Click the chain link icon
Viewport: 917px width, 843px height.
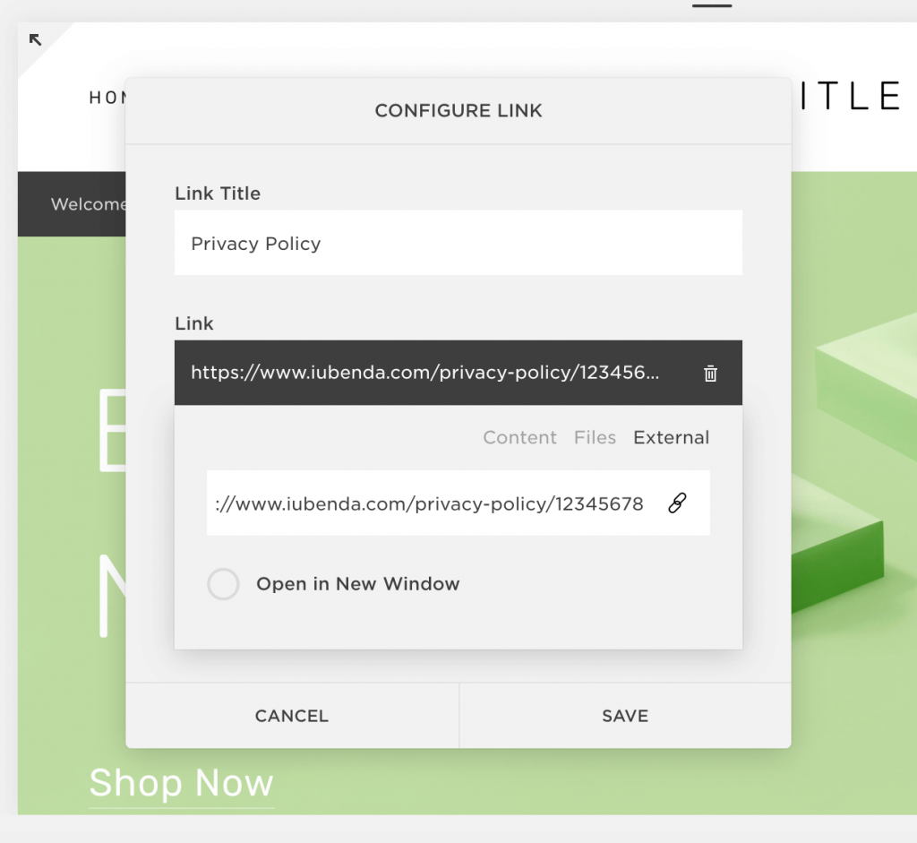(x=677, y=503)
